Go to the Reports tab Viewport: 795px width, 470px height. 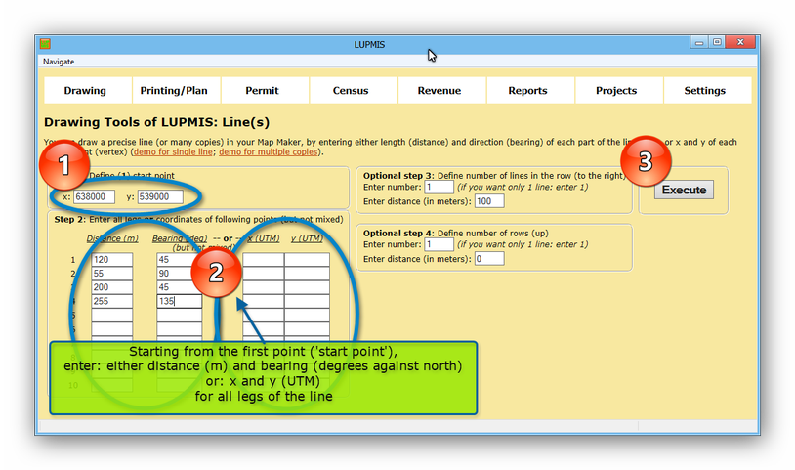point(529,90)
